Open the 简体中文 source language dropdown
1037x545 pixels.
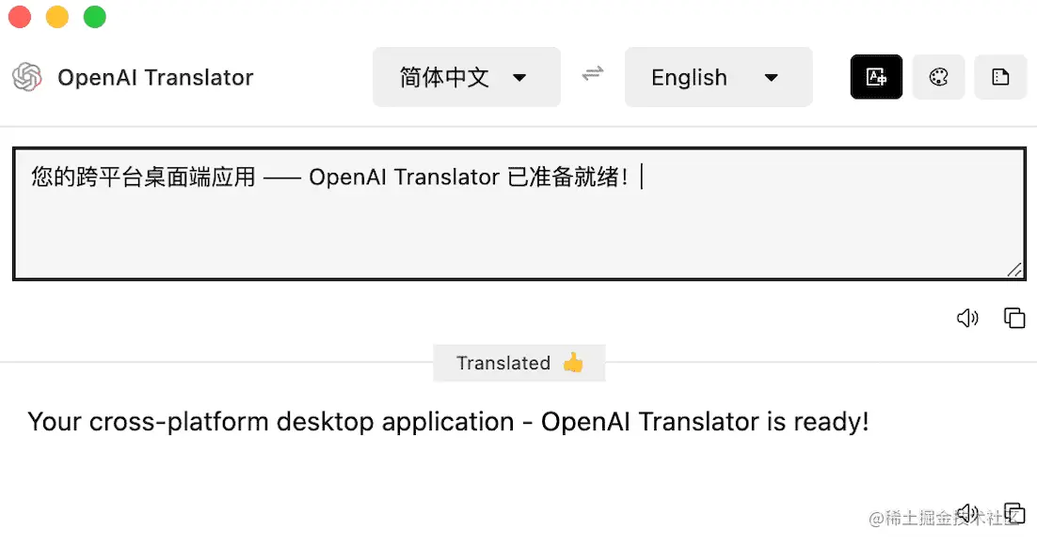tap(466, 77)
